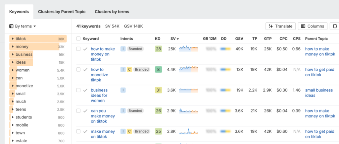Image resolution: width=339 pixels, height=144 pixels.
Task: Click C intent badge for 'make money on tiktok'
Action: tap(129, 131)
